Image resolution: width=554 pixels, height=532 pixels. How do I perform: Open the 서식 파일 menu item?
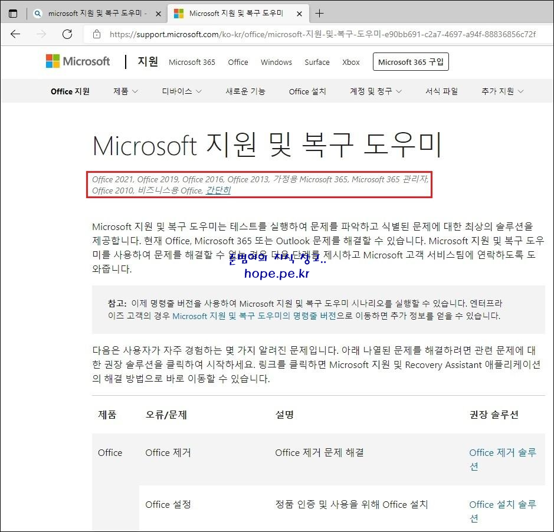441,91
